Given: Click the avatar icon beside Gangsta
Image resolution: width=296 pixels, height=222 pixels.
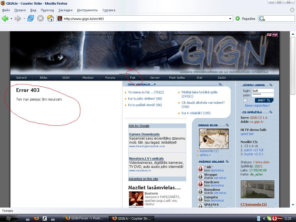Looking at the screenshot, I should coord(200,199).
